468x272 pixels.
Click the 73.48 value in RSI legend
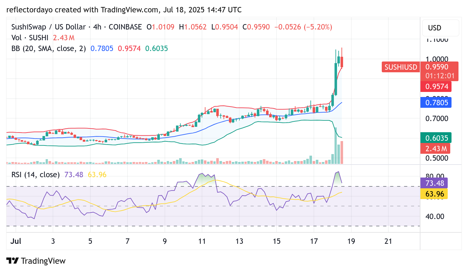[x=74, y=175]
